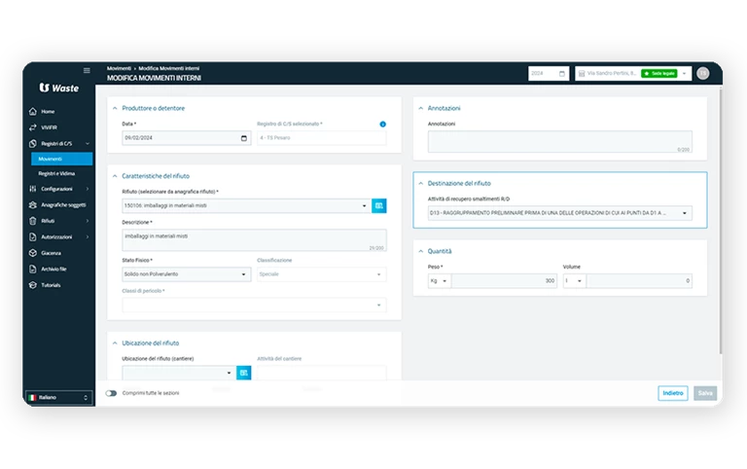Click the Configurazioni sliders icon
Image resolution: width=747 pixels, height=469 pixels.
(33, 189)
